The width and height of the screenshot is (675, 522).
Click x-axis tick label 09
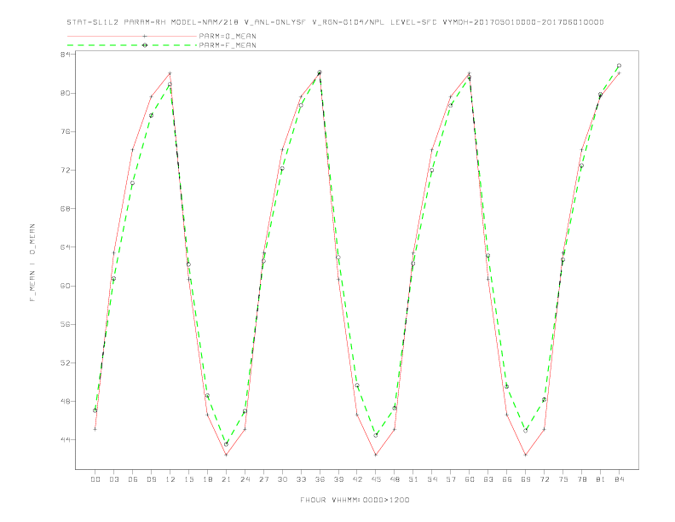click(x=151, y=479)
